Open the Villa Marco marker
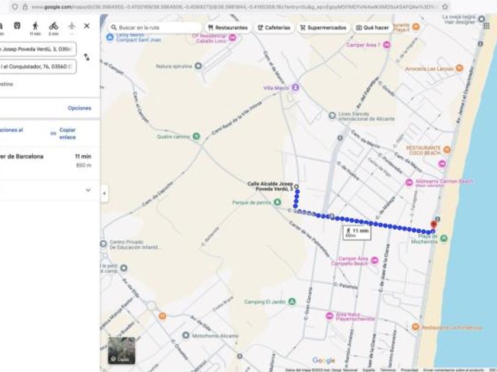 (295, 87)
